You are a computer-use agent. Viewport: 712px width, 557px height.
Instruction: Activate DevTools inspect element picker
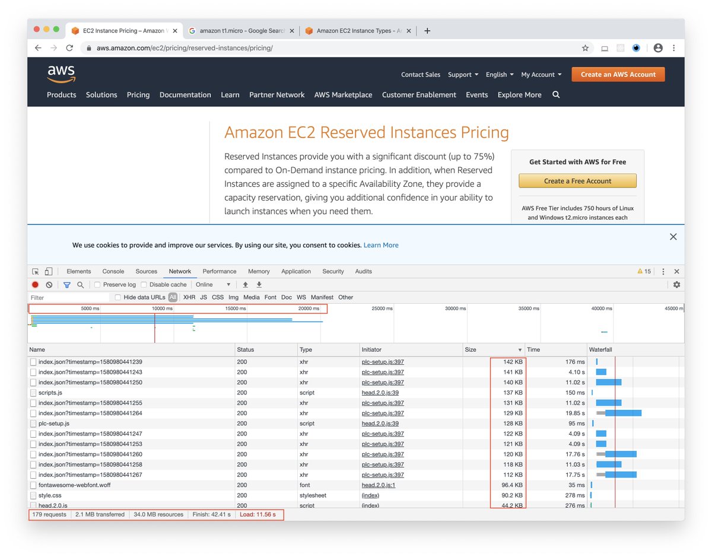(x=36, y=271)
